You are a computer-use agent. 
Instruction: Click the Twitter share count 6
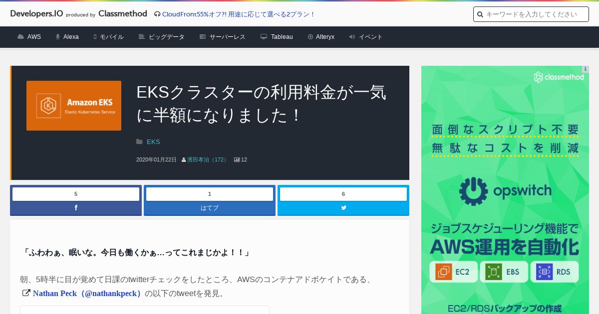click(x=343, y=194)
